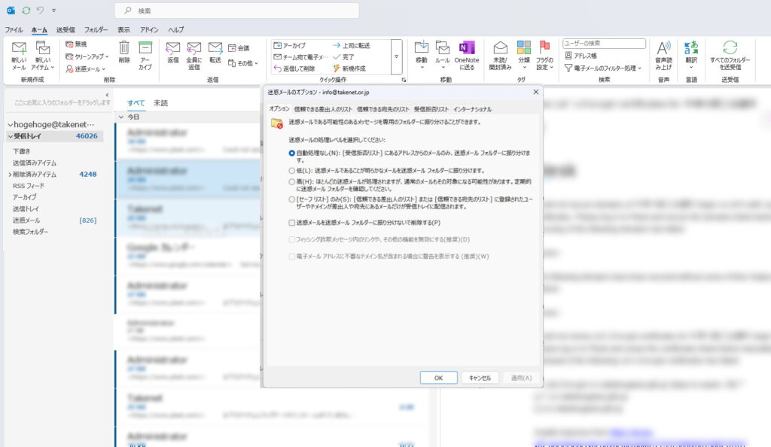Click the OneNoteに送る icon
Screen dimensions: 771x447
point(468,49)
